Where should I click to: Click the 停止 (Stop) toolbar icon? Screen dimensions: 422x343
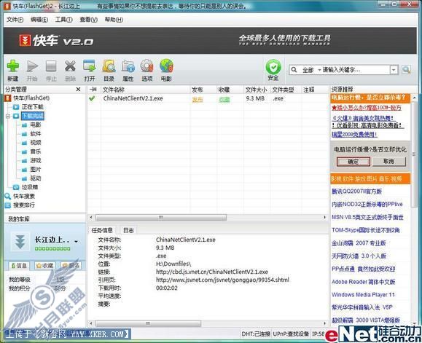tap(51, 66)
